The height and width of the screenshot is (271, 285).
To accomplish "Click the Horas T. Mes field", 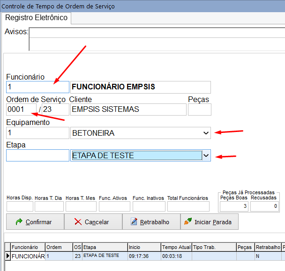I will 81,206.
